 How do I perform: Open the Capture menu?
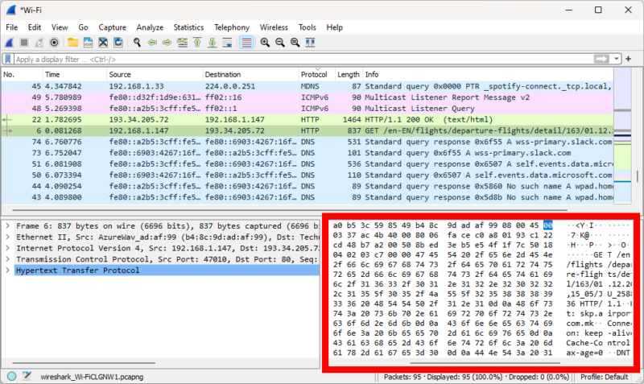pos(112,27)
